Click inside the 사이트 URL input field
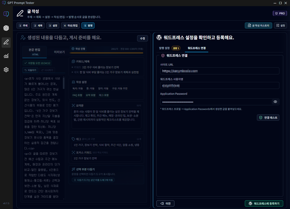Screen dimensions: 290x209 click(219, 71)
